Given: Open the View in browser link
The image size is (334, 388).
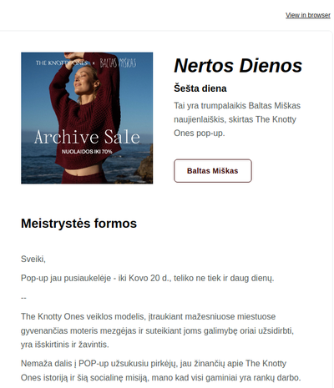Looking at the screenshot, I should pyautogui.click(x=308, y=15).
